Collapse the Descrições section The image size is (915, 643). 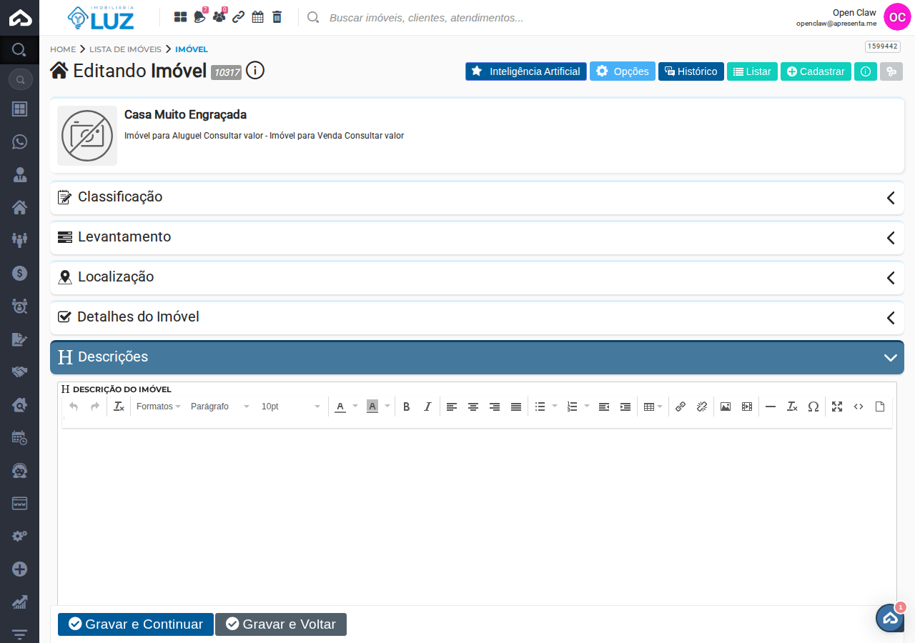(x=891, y=357)
